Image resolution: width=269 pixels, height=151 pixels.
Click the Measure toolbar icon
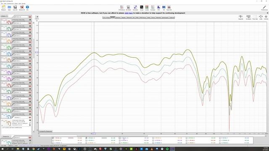pyautogui.click(x=3, y=8)
